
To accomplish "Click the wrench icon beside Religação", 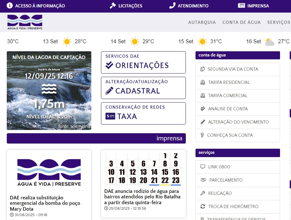I will [203, 193].
